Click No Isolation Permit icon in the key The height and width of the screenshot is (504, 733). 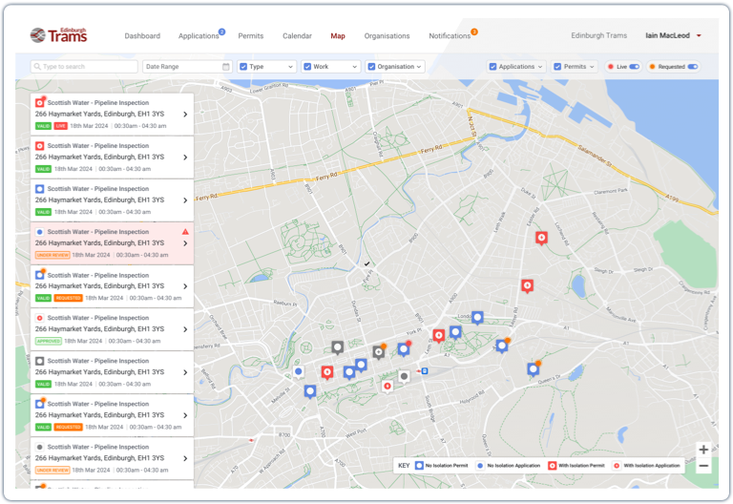[419, 466]
